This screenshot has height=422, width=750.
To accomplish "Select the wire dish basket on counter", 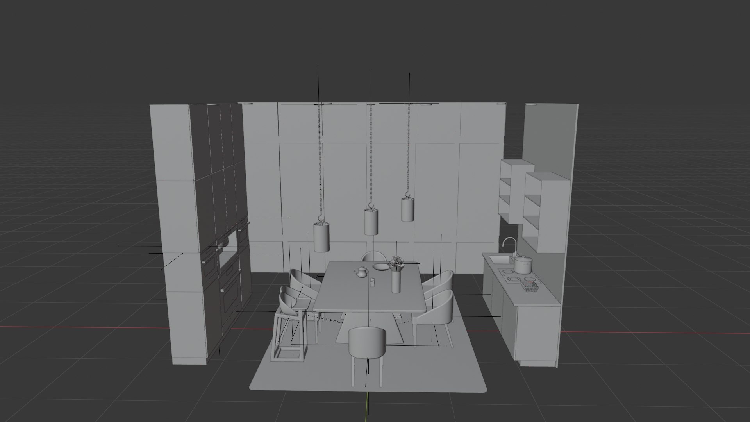I will point(530,287).
